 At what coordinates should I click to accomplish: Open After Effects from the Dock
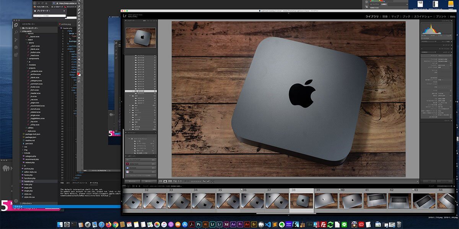click(x=233, y=224)
